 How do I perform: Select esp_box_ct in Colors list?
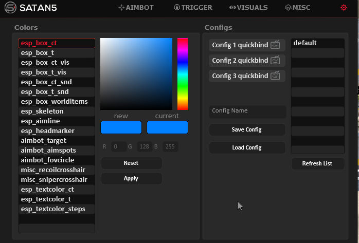coord(57,43)
